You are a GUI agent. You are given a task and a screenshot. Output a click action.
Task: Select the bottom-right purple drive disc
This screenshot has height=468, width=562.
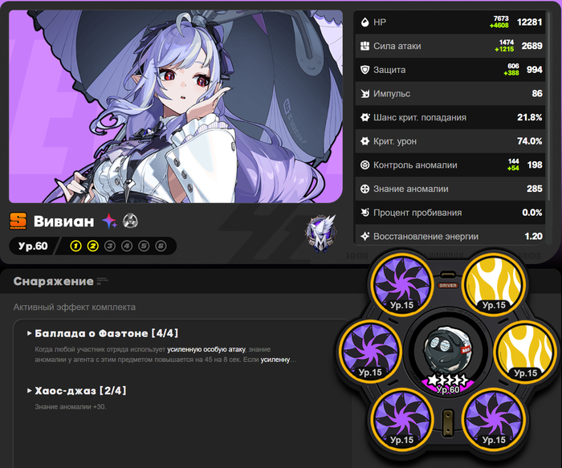494,418
